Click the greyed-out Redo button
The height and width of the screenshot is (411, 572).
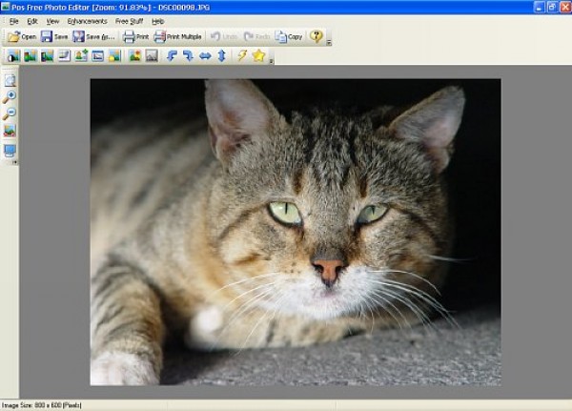256,36
